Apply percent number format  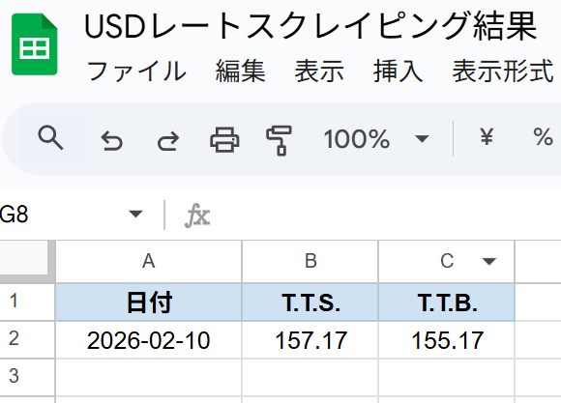pyautogui.click(x=543, y=137)
